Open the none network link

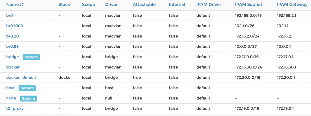11,98
